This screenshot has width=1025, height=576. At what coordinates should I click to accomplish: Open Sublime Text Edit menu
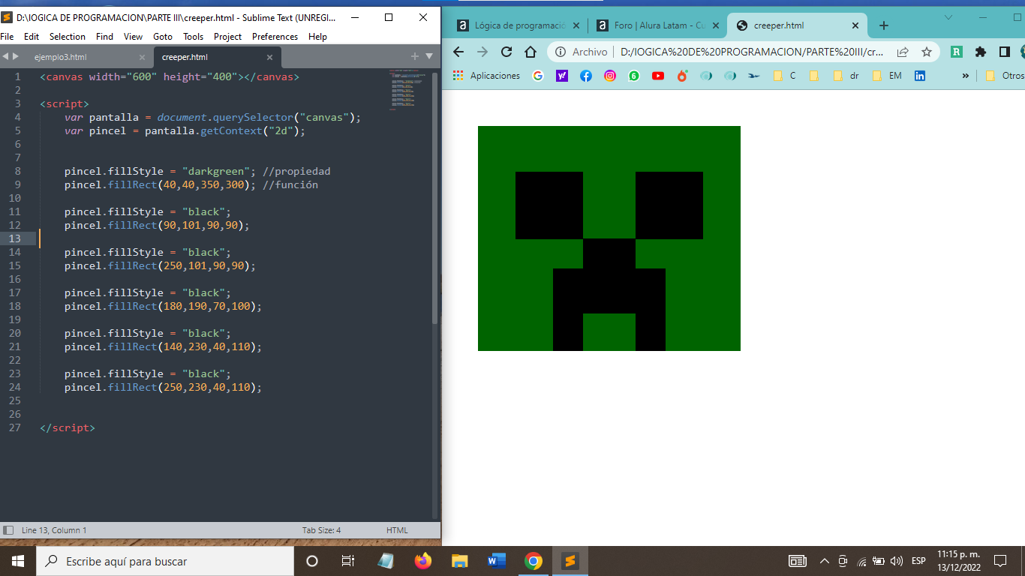[x=32, y=36]
